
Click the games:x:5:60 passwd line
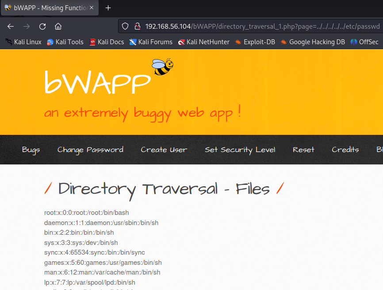[103, 263]
